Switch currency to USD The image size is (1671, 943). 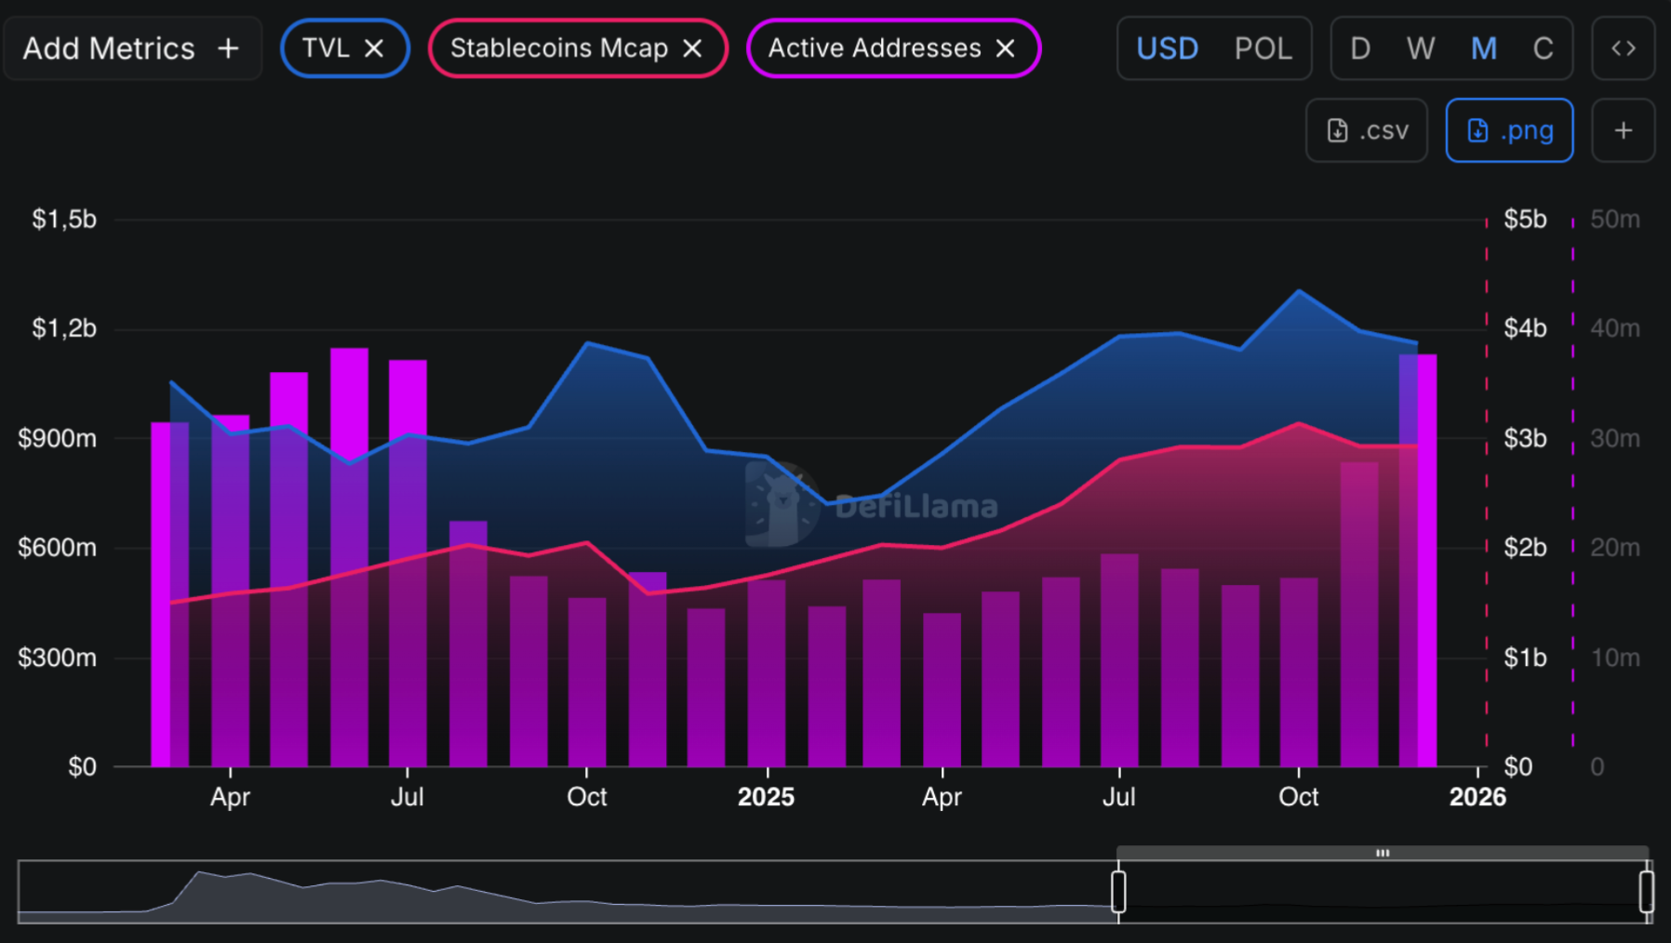click(1167, 47)
